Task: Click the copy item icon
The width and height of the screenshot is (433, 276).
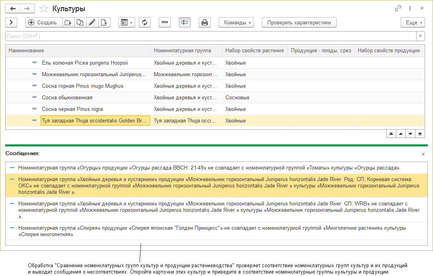Action: (80, 22)
